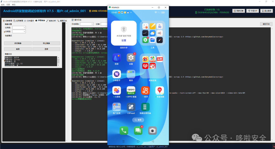
Task: Launch the 小游戏 app
Action: [x=117, y=91]
